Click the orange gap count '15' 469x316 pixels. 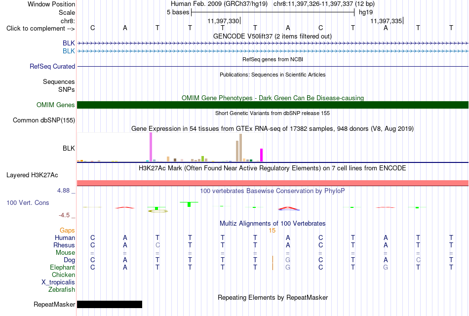[x=272, y=231]
